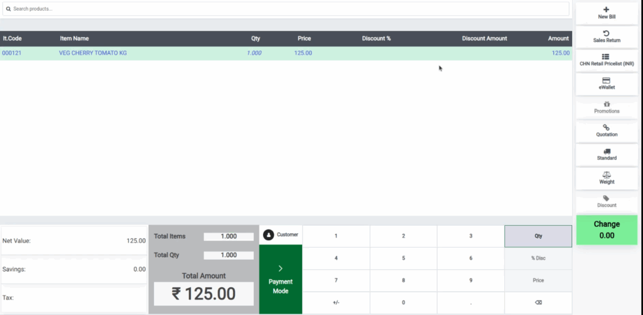Click the Qty column header
The width and height of the screenshot is (643, 315).
[256, 38]
